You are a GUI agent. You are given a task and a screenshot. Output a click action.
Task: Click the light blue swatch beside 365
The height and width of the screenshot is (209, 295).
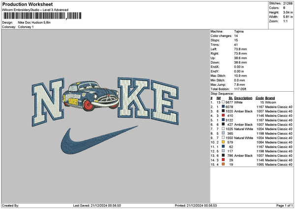click(x=223, y=133)
